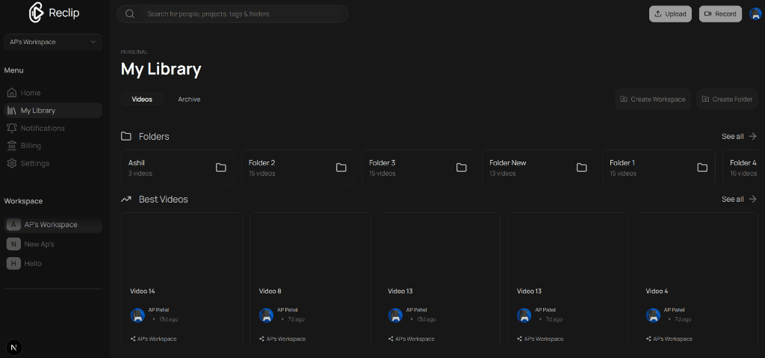Image resolution: width=765 pixels, height=358 pixels.
Task: Click the Billing bank icon
Action: [12, 146]
